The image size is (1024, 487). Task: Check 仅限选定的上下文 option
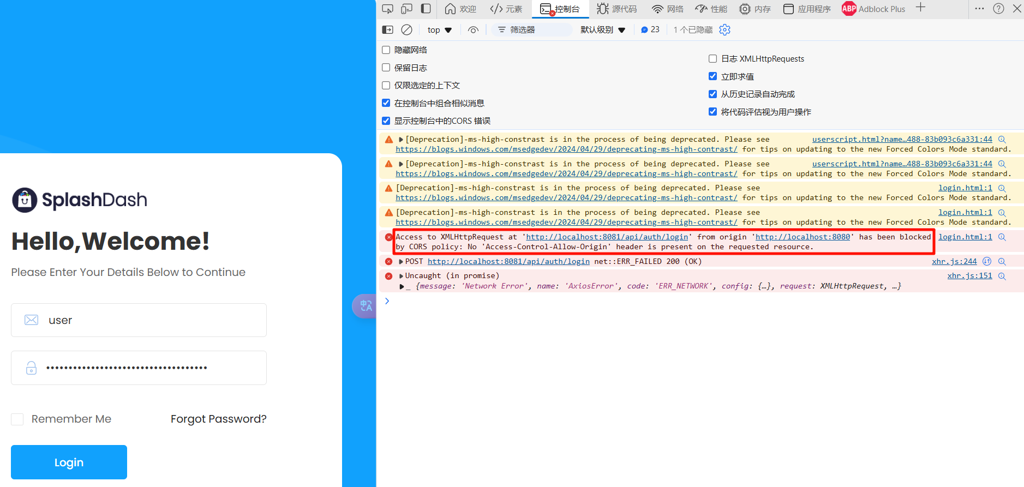386,86
